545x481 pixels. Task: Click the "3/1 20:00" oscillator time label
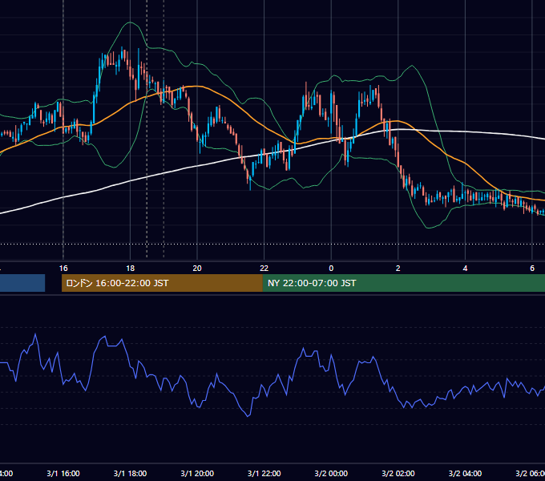197,473
